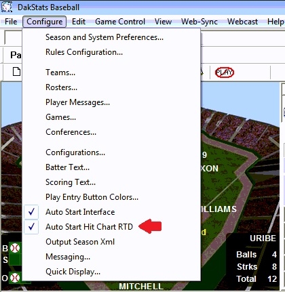This screenshot has height=292, width=285.
Task: Open Rules Configuration dialog
Action: pyautogui.click(x=111, y=52)
